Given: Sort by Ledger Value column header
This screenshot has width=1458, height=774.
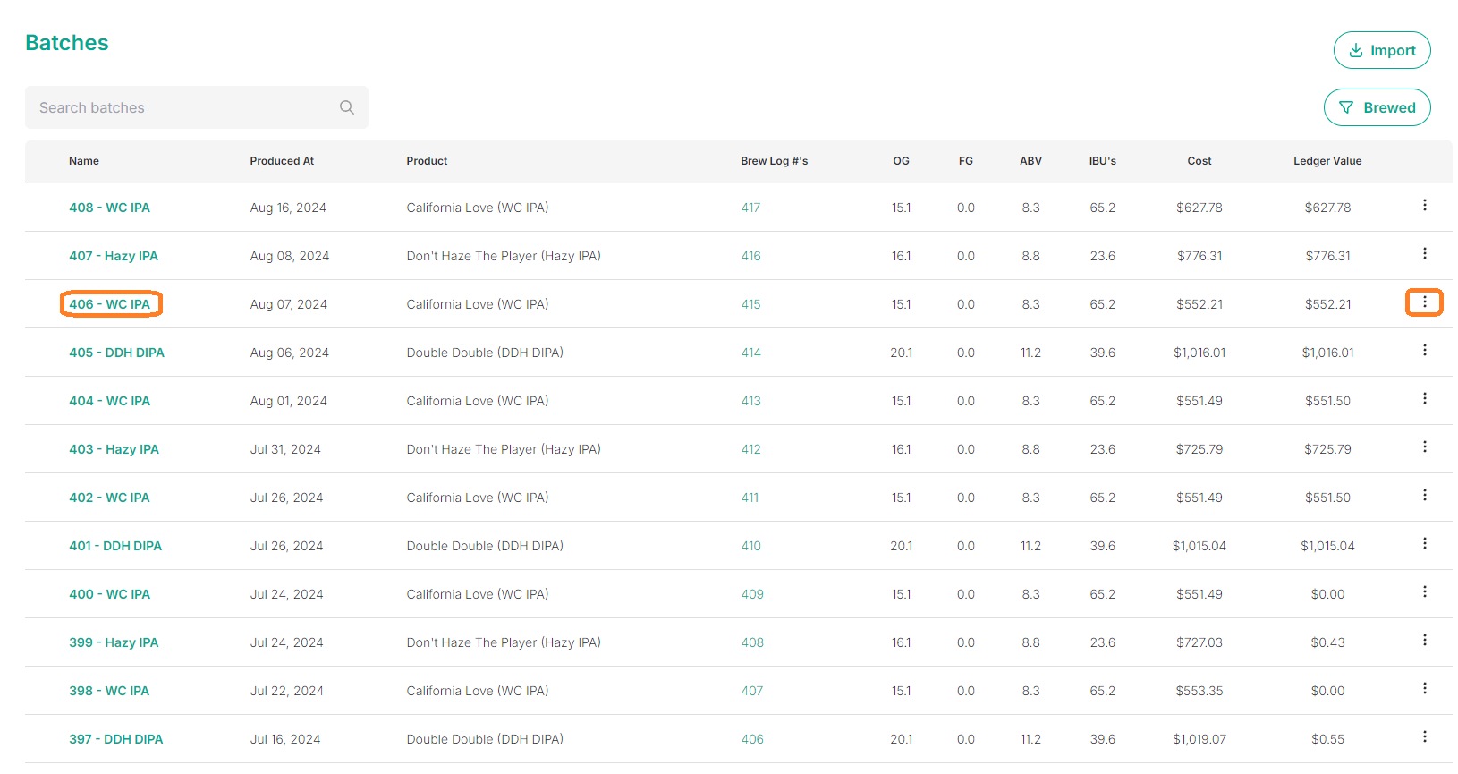Looking at the screenshot, I should click(x=1327, y=161).
